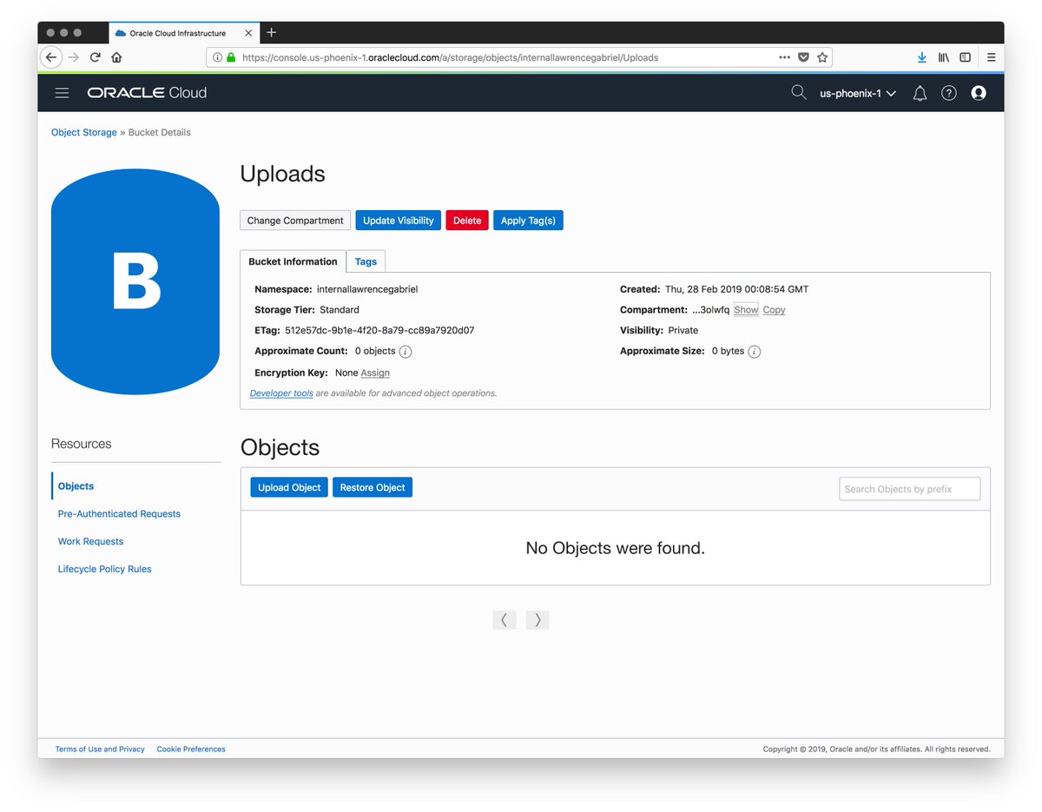1042x812 pixels.
Task: Open Work Requests resource
Action: [x=90, y=542]
